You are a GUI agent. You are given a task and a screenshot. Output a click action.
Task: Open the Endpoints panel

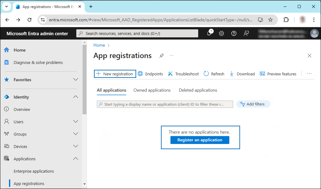[150, 73]
